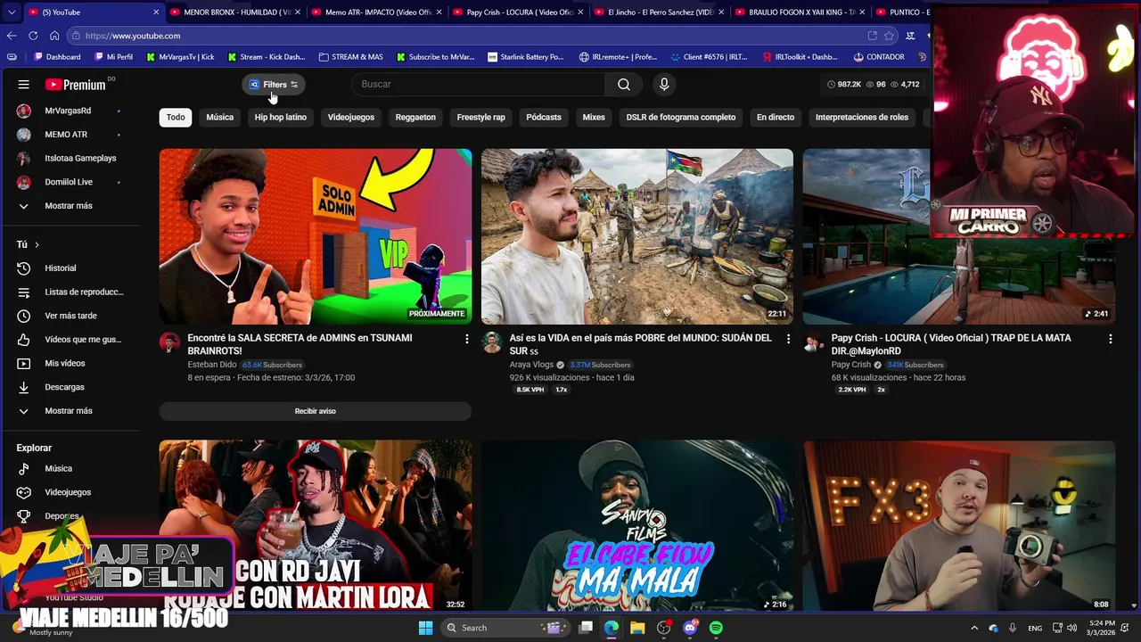Switch to MENOR BRONX - HUMILDAD tab

click(235, 12)
